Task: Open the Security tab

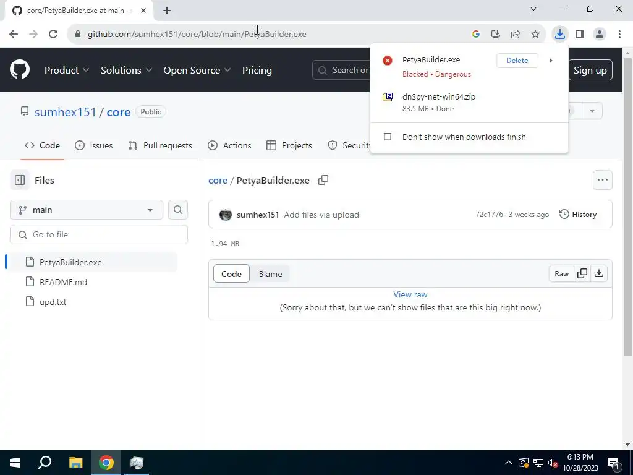Action: pos(349,145)
